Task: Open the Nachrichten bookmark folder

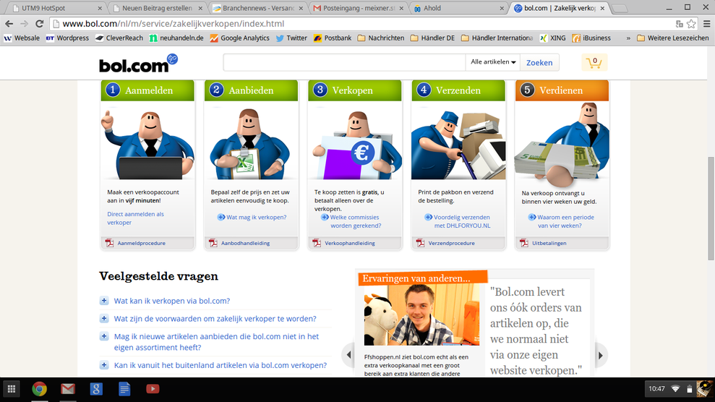Action: [x=381, y=38]
